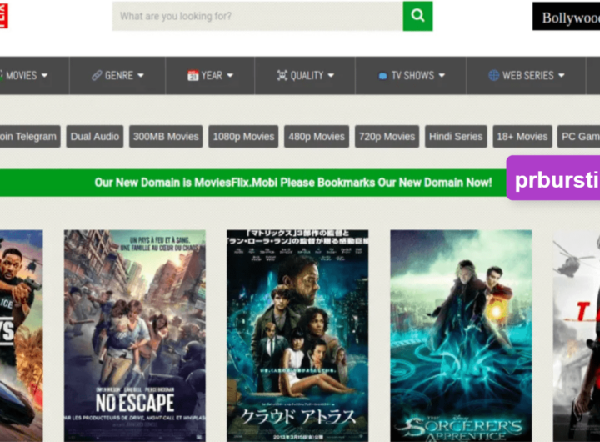Viewport: 600px width, 442px height.
Task: Click the green search magnifier button
Action: pos(417,16)
